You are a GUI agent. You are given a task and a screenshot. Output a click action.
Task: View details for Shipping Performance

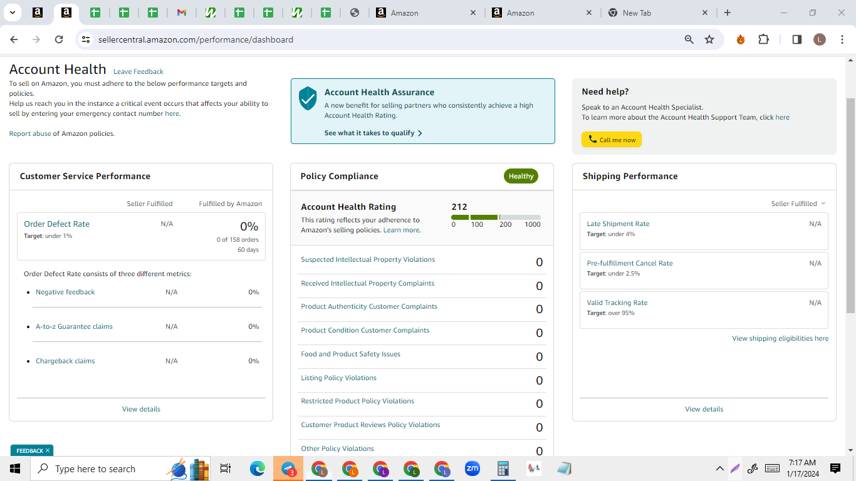704,409
